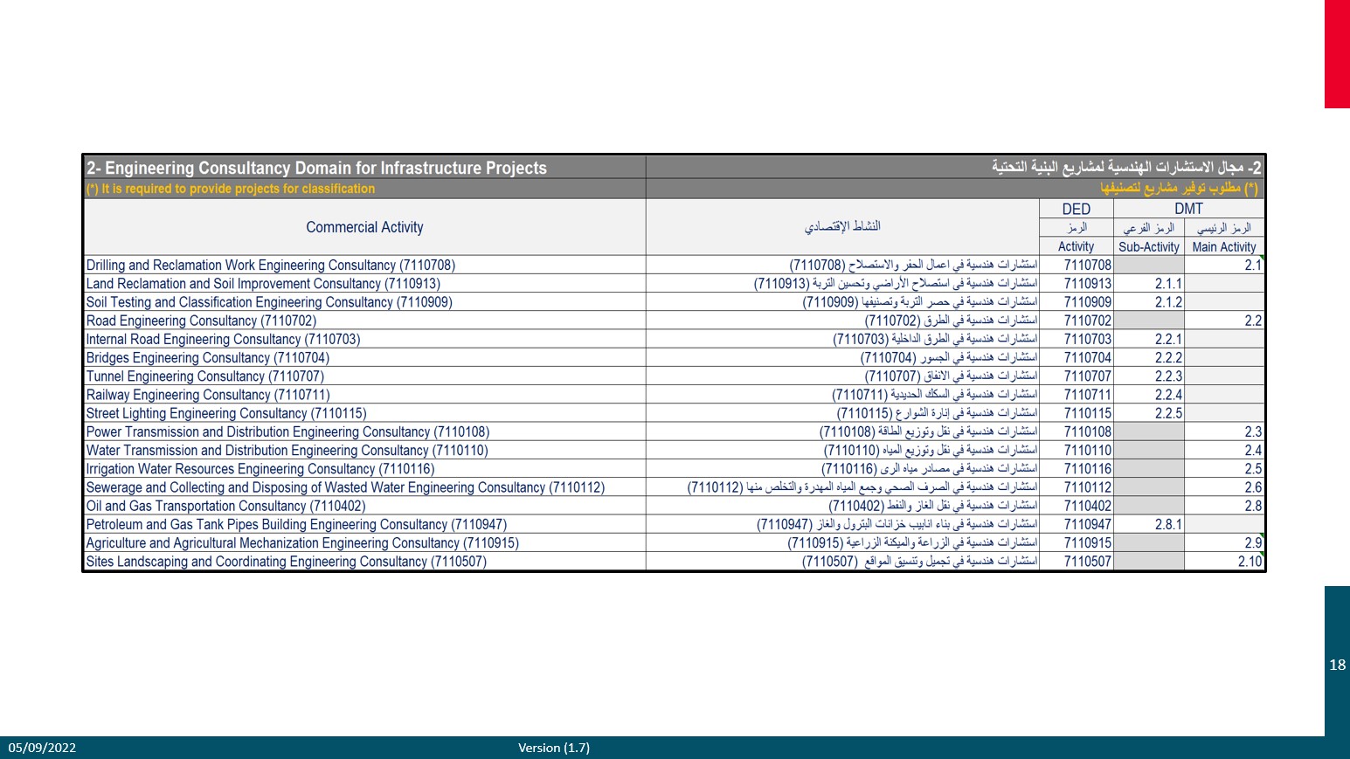Select the Arabic "النشاط الإقتصادي" column header
The image size is (1350, 759).
coord(841,227)
